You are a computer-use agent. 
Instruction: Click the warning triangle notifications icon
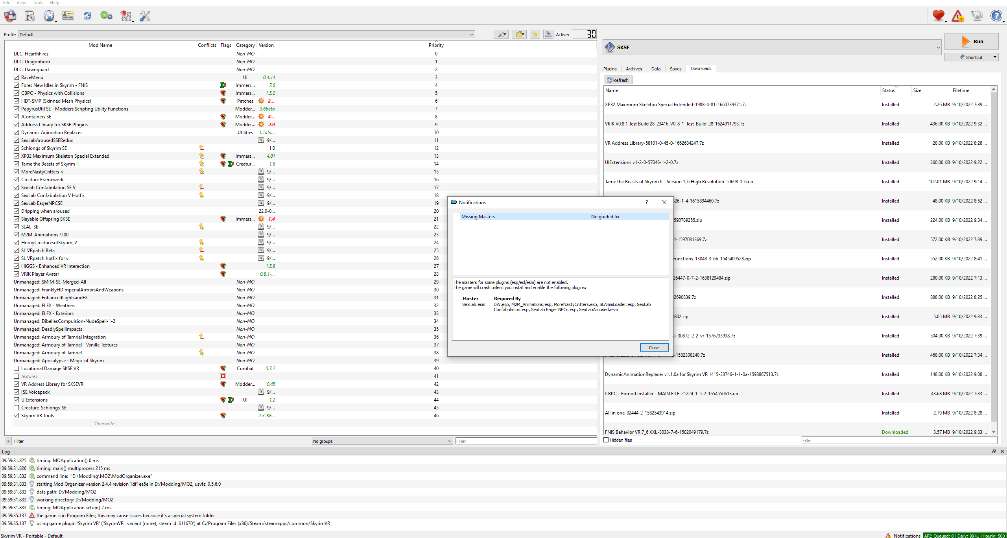(x=957, y=16)
